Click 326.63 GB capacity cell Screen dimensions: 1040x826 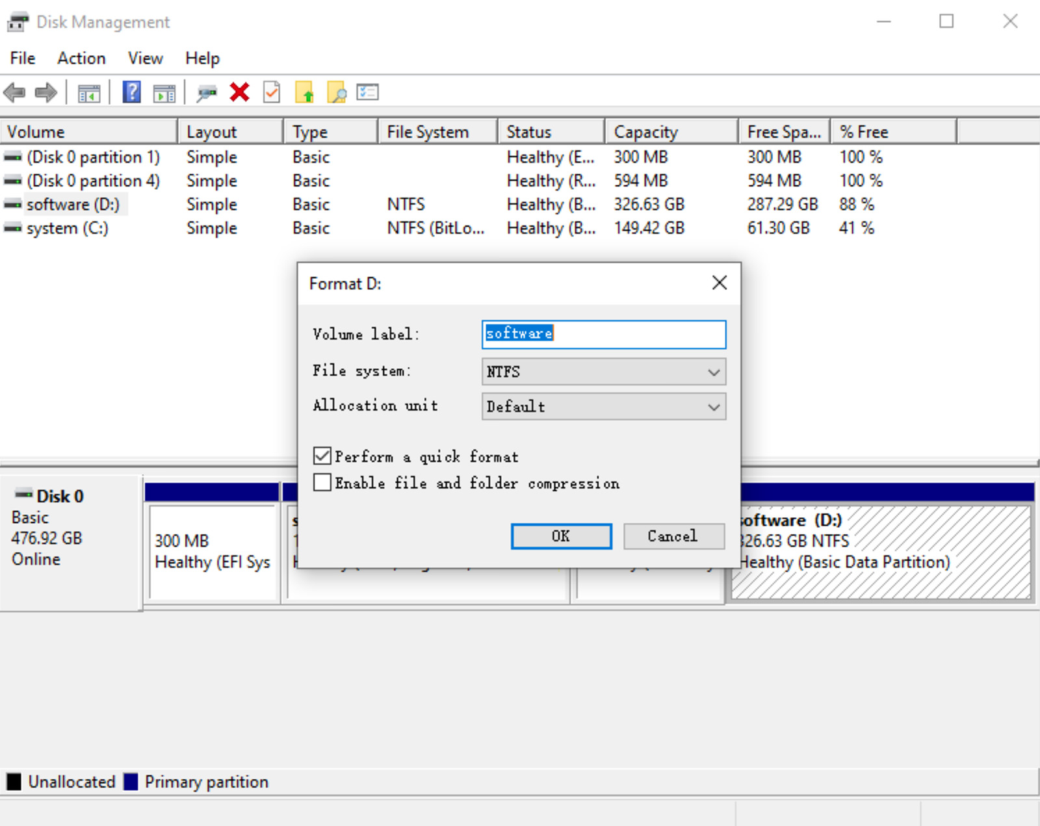(649, 205)
